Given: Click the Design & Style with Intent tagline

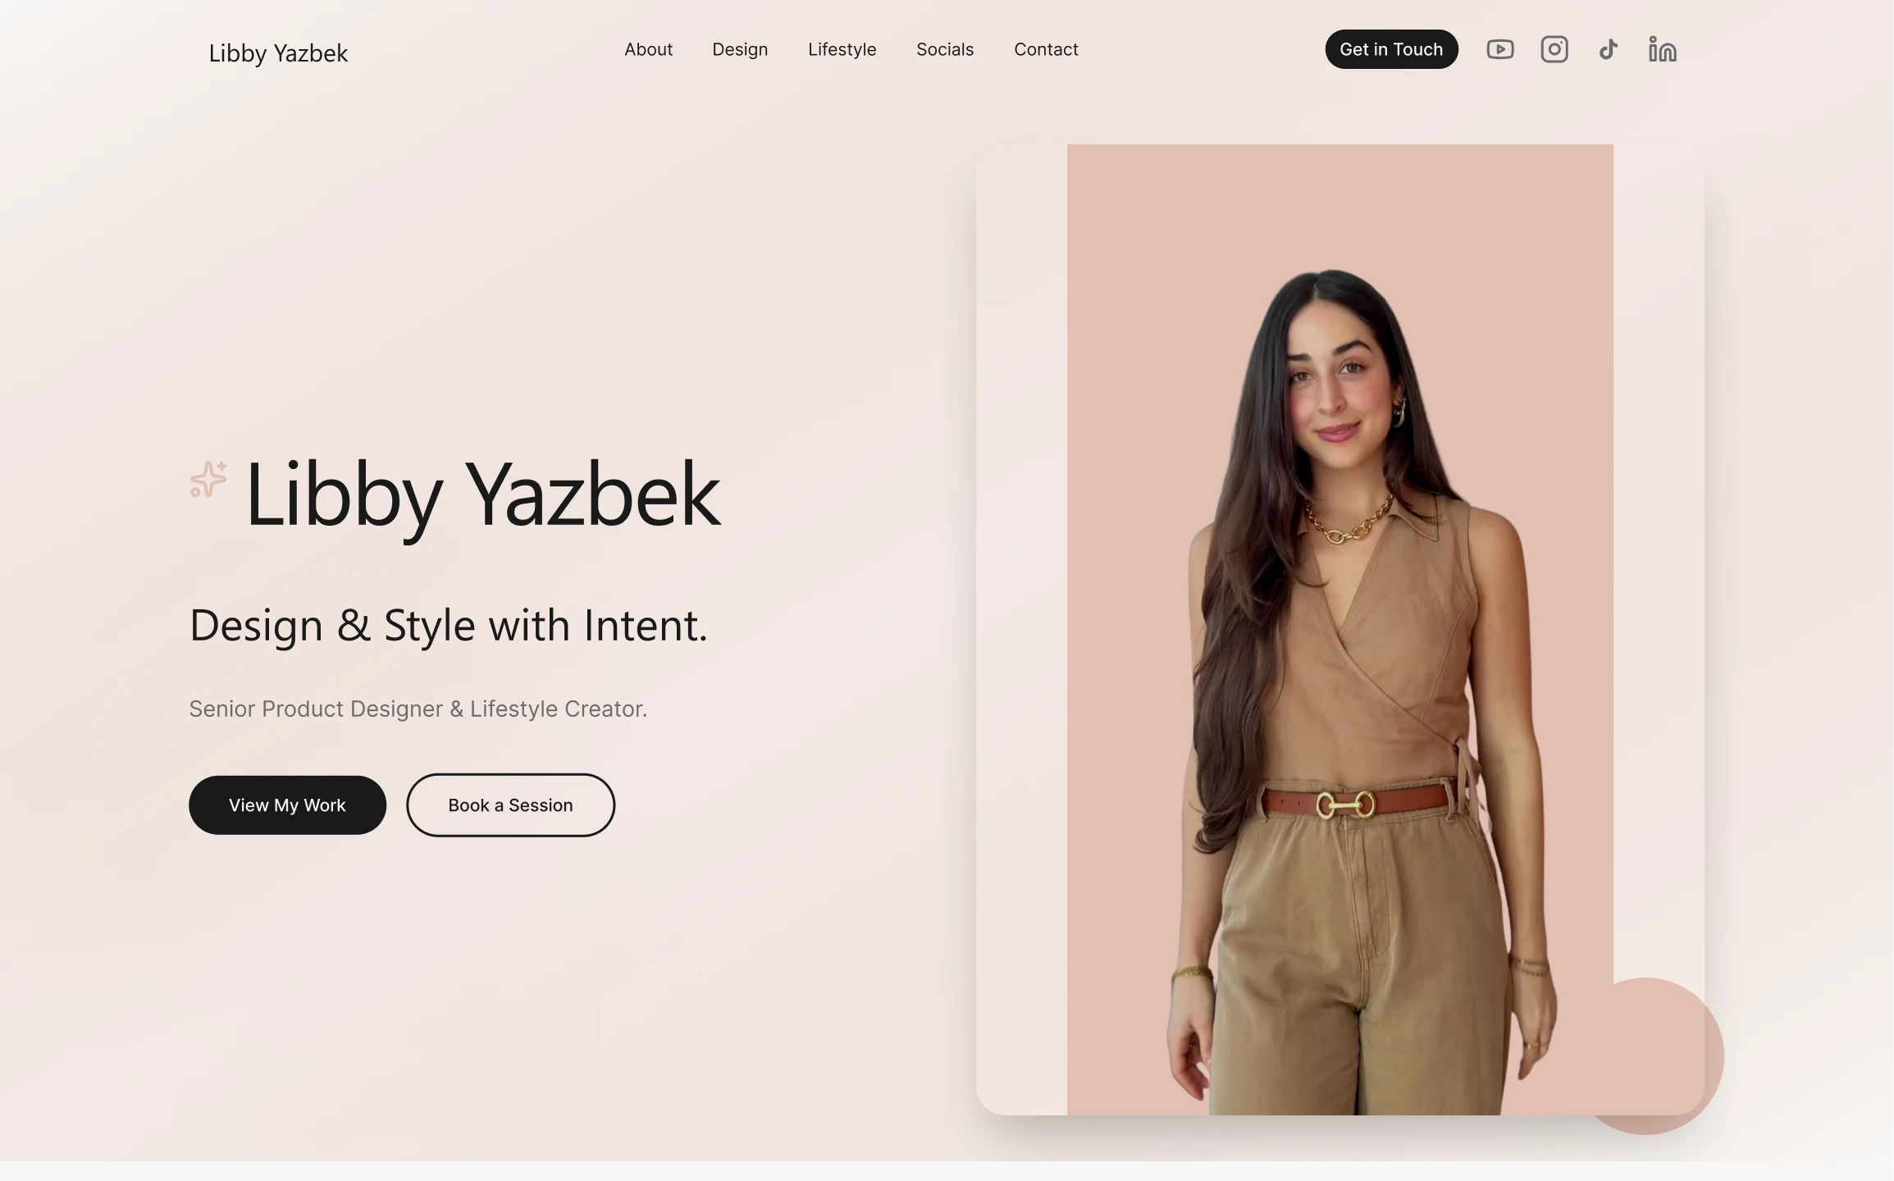Looking at the screenshot, I should [x=448, y=627].
